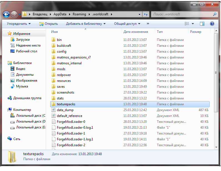Click the Локальный диск (D icon
This screenshot has width=221, height=171.
coord(12,122)
